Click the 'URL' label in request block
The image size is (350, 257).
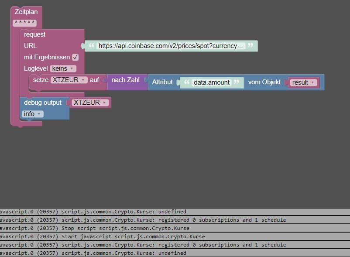pos(31,46)
